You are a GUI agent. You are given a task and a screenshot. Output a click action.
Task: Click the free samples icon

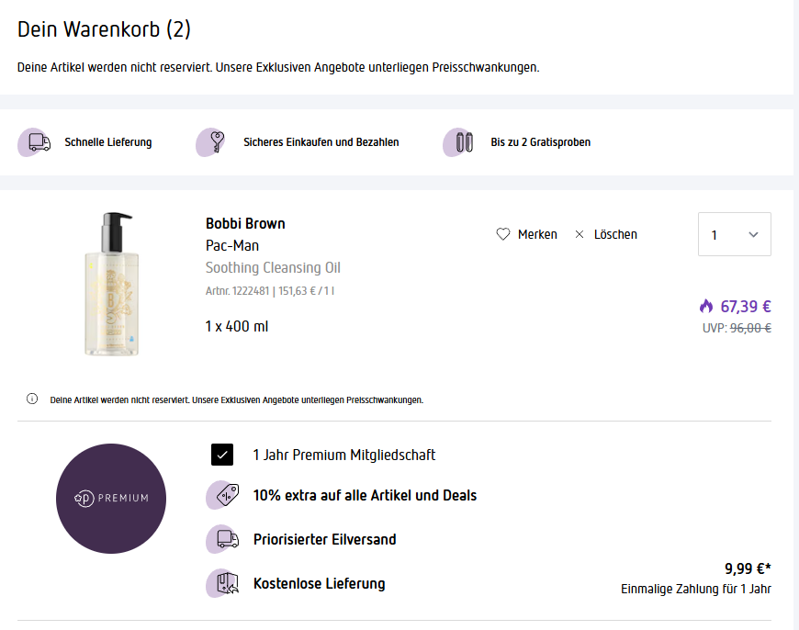coord(462,142)
